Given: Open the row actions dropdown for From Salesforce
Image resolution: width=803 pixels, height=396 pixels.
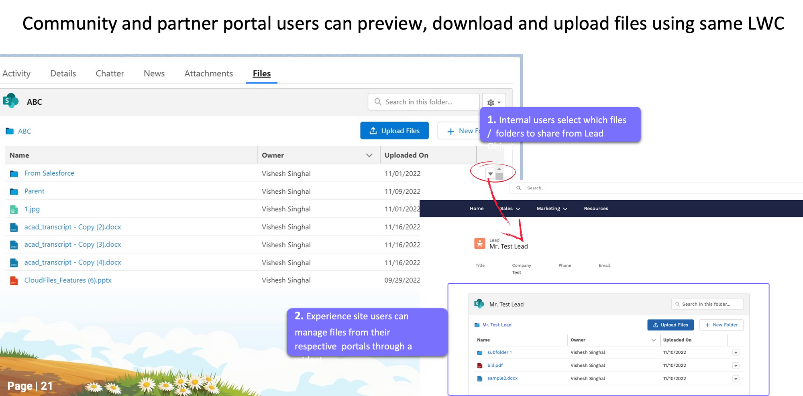Looking at the screenshot, I should tap(490, 174).
